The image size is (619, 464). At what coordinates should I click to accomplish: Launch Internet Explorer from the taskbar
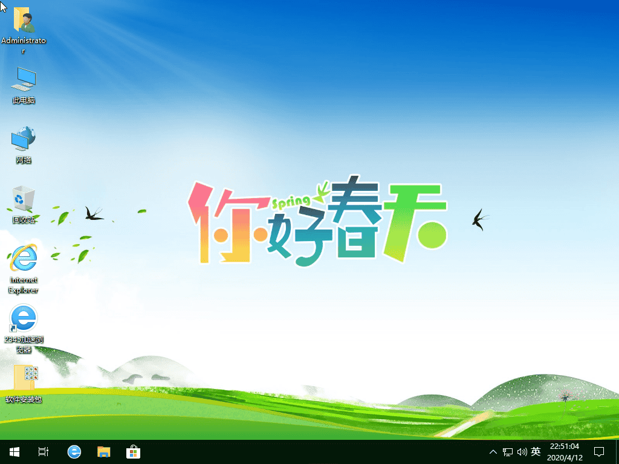point(74,452)
